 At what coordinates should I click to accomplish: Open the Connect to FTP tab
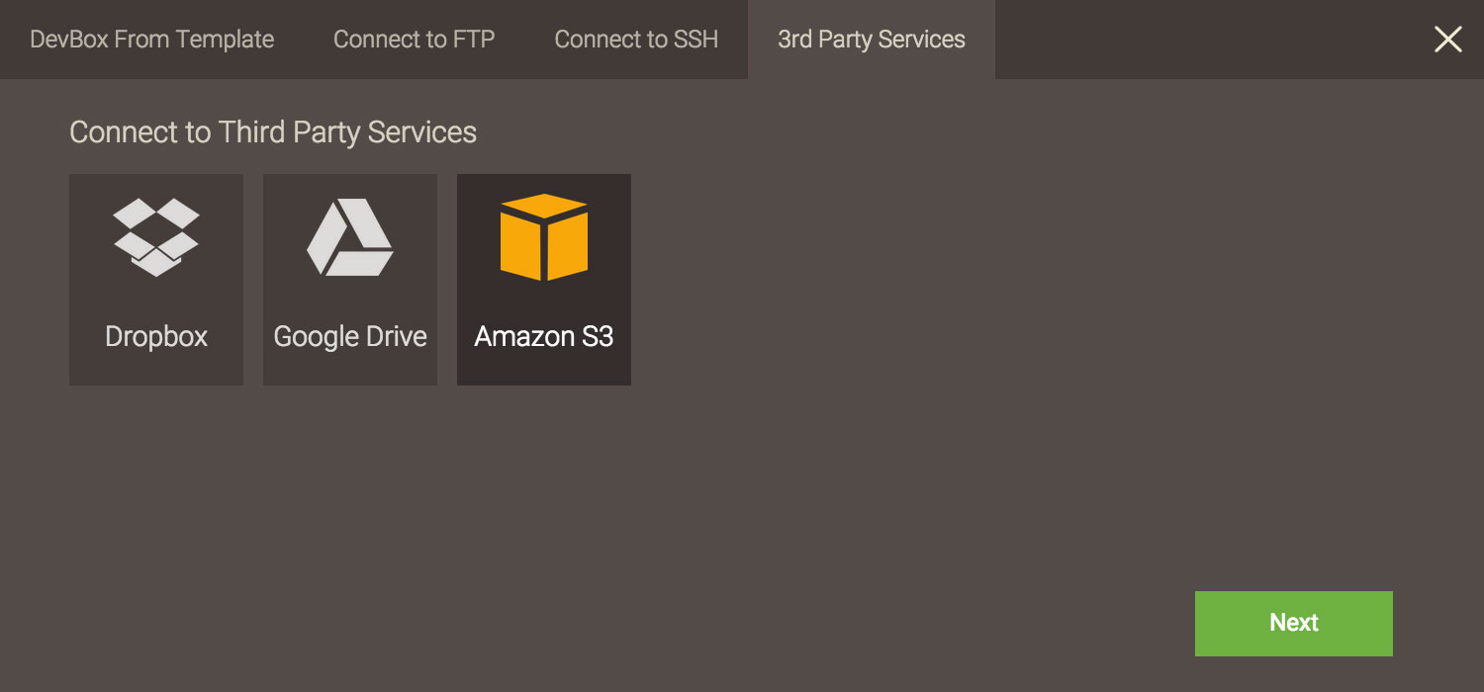pos(414,40)
